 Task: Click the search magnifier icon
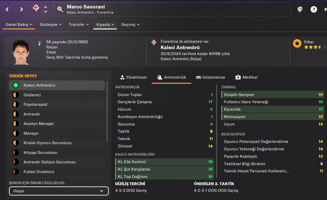pyautogui.click(x=60, y=9)
